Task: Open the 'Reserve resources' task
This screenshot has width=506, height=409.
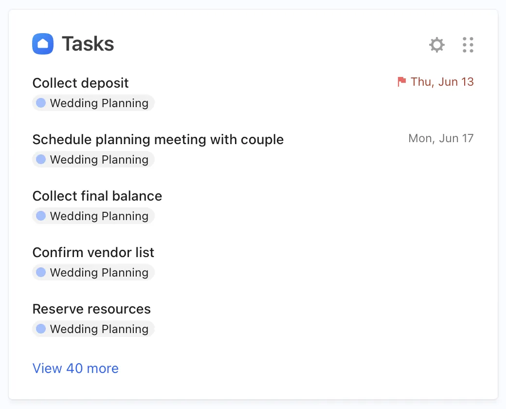Action: click(91, 309)
